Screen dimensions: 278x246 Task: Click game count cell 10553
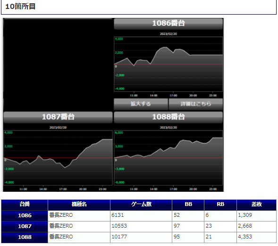click(x=141, y=227)
